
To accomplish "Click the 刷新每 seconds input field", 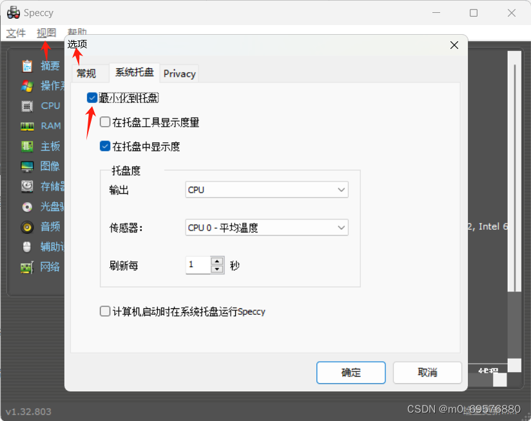I will tap(198, 265).
